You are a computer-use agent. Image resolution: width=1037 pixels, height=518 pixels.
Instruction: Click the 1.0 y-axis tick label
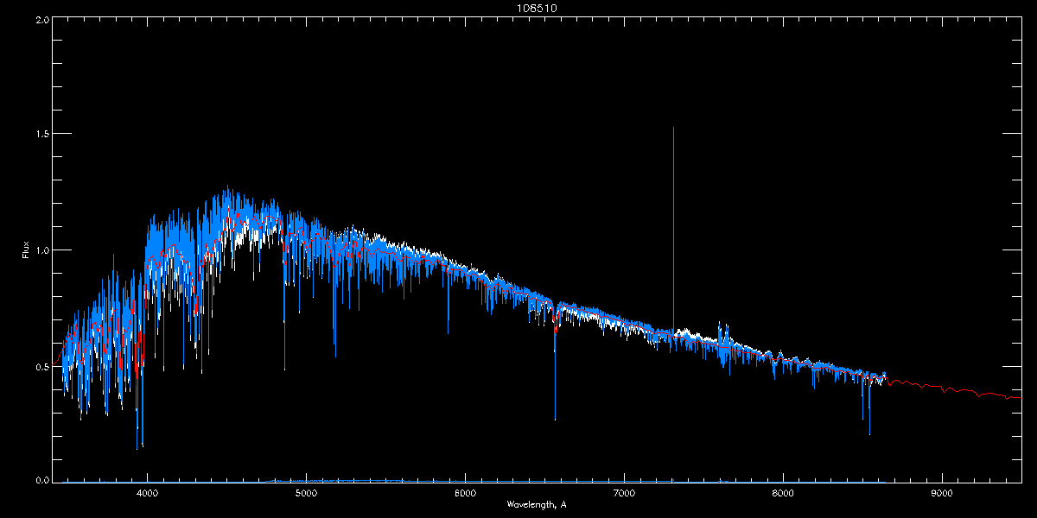(41, 250)
